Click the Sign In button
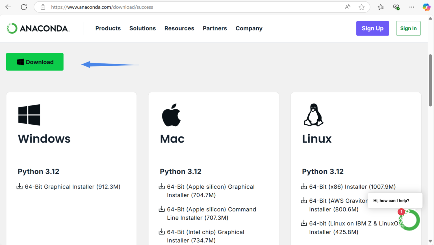This screenshot has height=245, width=434. coord(408,28)
